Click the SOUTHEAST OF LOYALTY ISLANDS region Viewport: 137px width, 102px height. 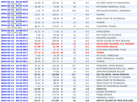113,77
